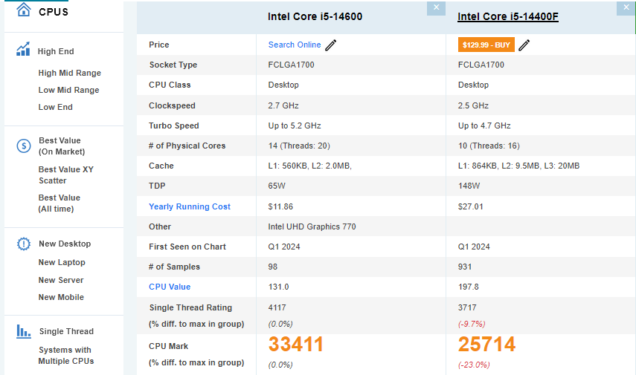Click CPU Value figure 197.8

[469, 287]
